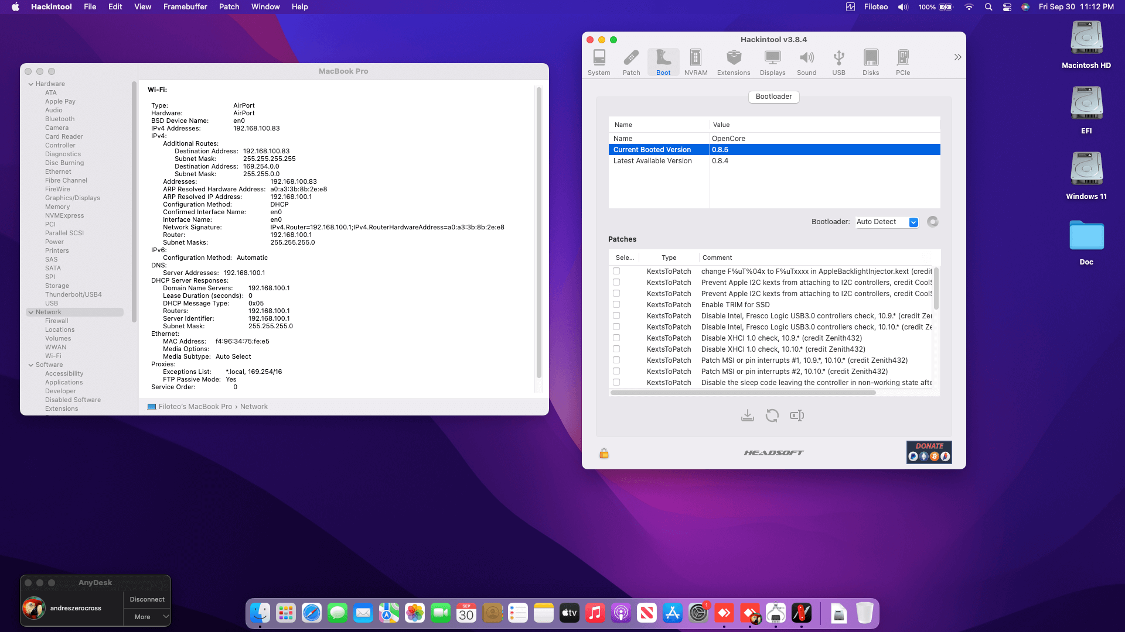Screen dimensions: 1125x632
Task: Show more toolbar items via double chevron
Action: coord(957,57)
